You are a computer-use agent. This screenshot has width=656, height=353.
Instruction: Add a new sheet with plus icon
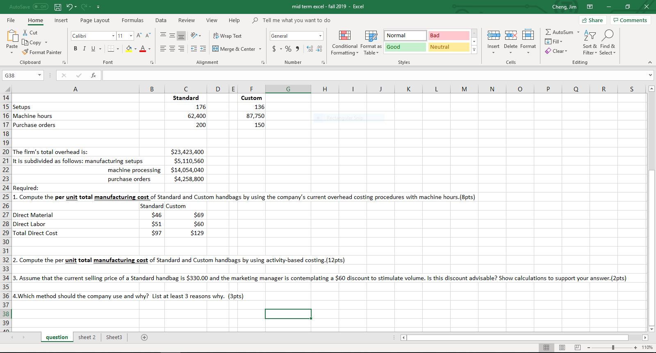pyautogui.click(x=144, y=337)
